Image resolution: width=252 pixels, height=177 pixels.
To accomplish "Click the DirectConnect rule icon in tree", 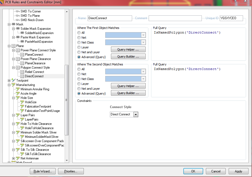I will (22, 76).
